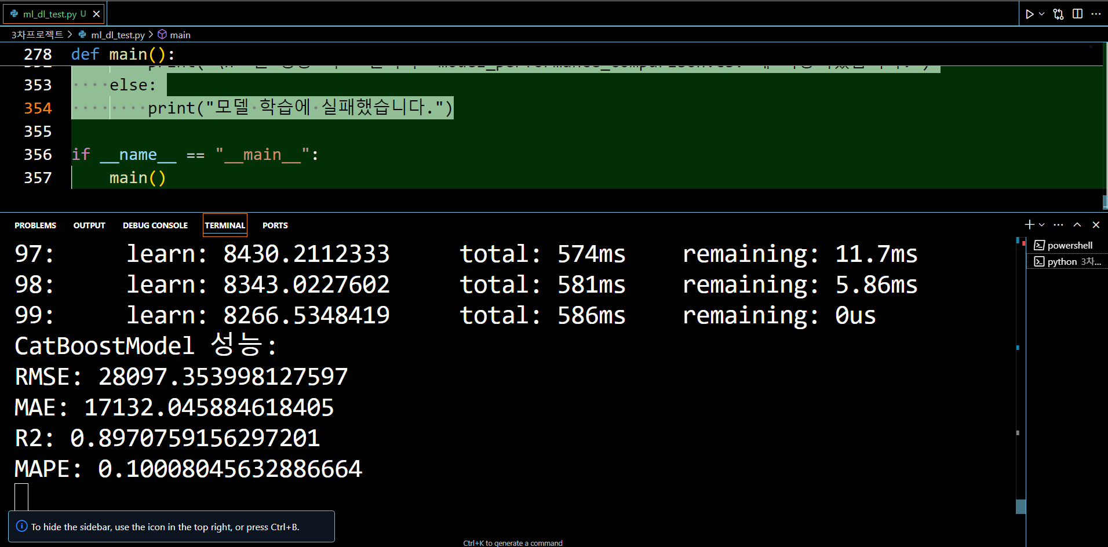The height and width of the screenshot is (547, 1108).
Task: Open the run options dropdown arrow
Action: (x=1041, y=14)
